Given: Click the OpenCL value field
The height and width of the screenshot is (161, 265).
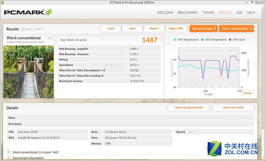Looking at the screenshot, I should click(x=221, y=132).
